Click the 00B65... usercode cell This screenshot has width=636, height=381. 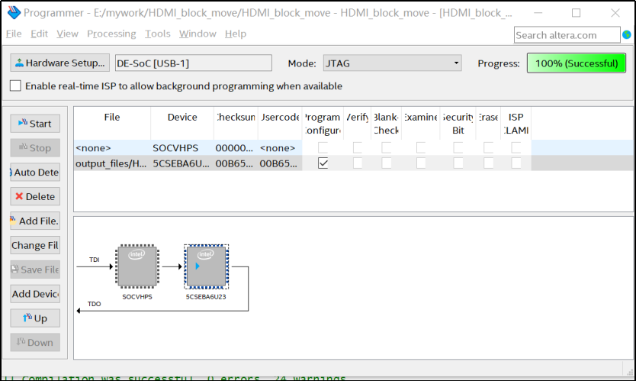[280, 163]
